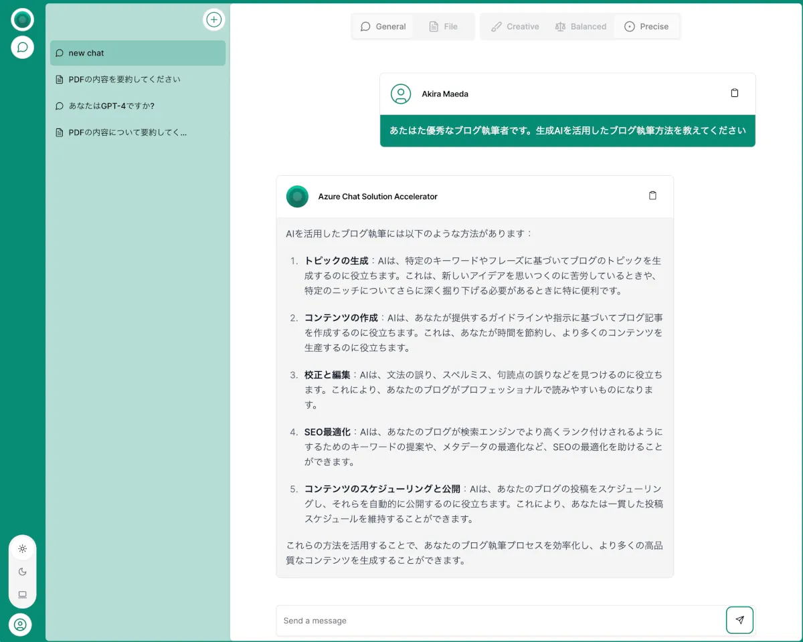Open the chat bubble icon in left rail
The width and height of the screenshot is (803, 642).
coord(22,47)
